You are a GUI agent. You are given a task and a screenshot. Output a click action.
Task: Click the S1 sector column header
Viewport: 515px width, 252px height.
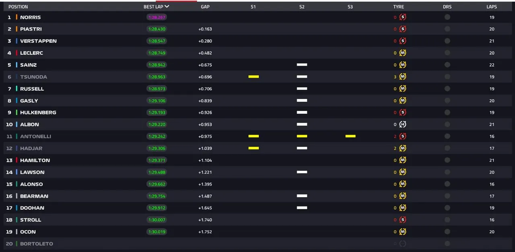pos(253,7)
